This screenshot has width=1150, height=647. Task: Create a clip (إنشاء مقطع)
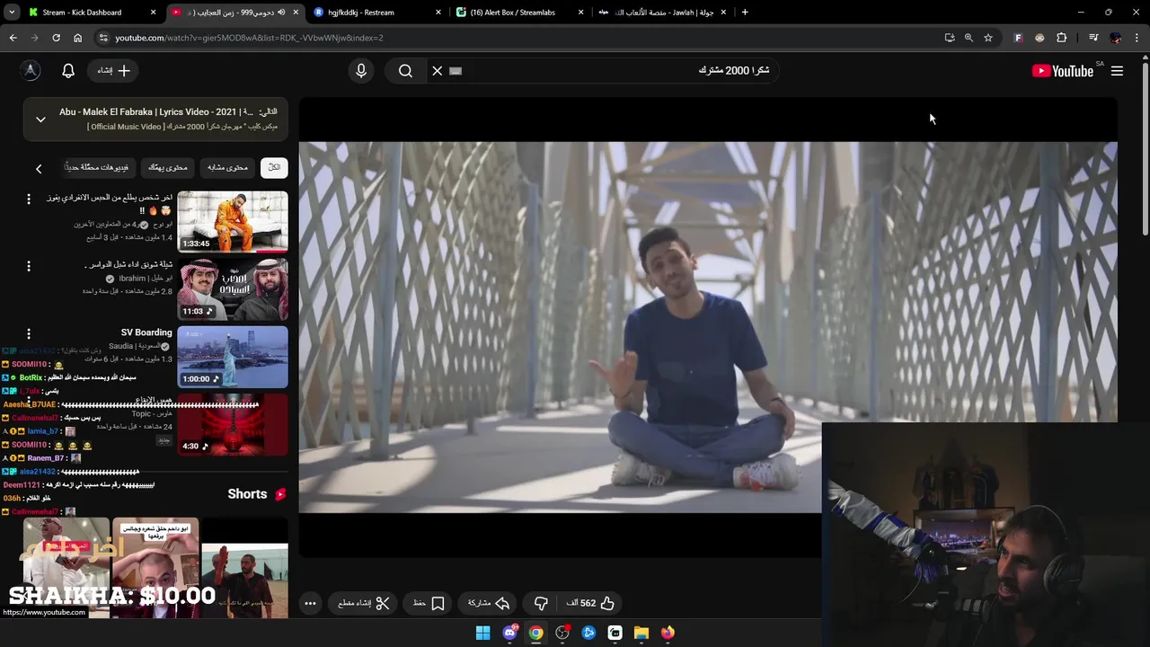(x=364, y=603)
